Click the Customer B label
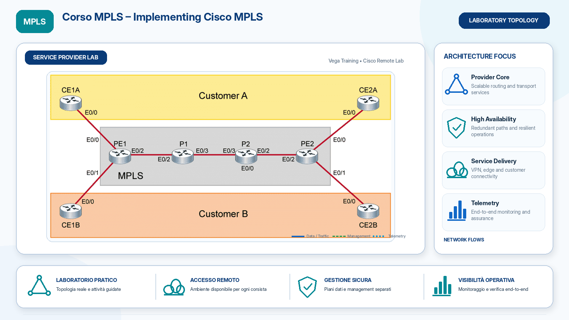569x320 pixels. (223, 214)
